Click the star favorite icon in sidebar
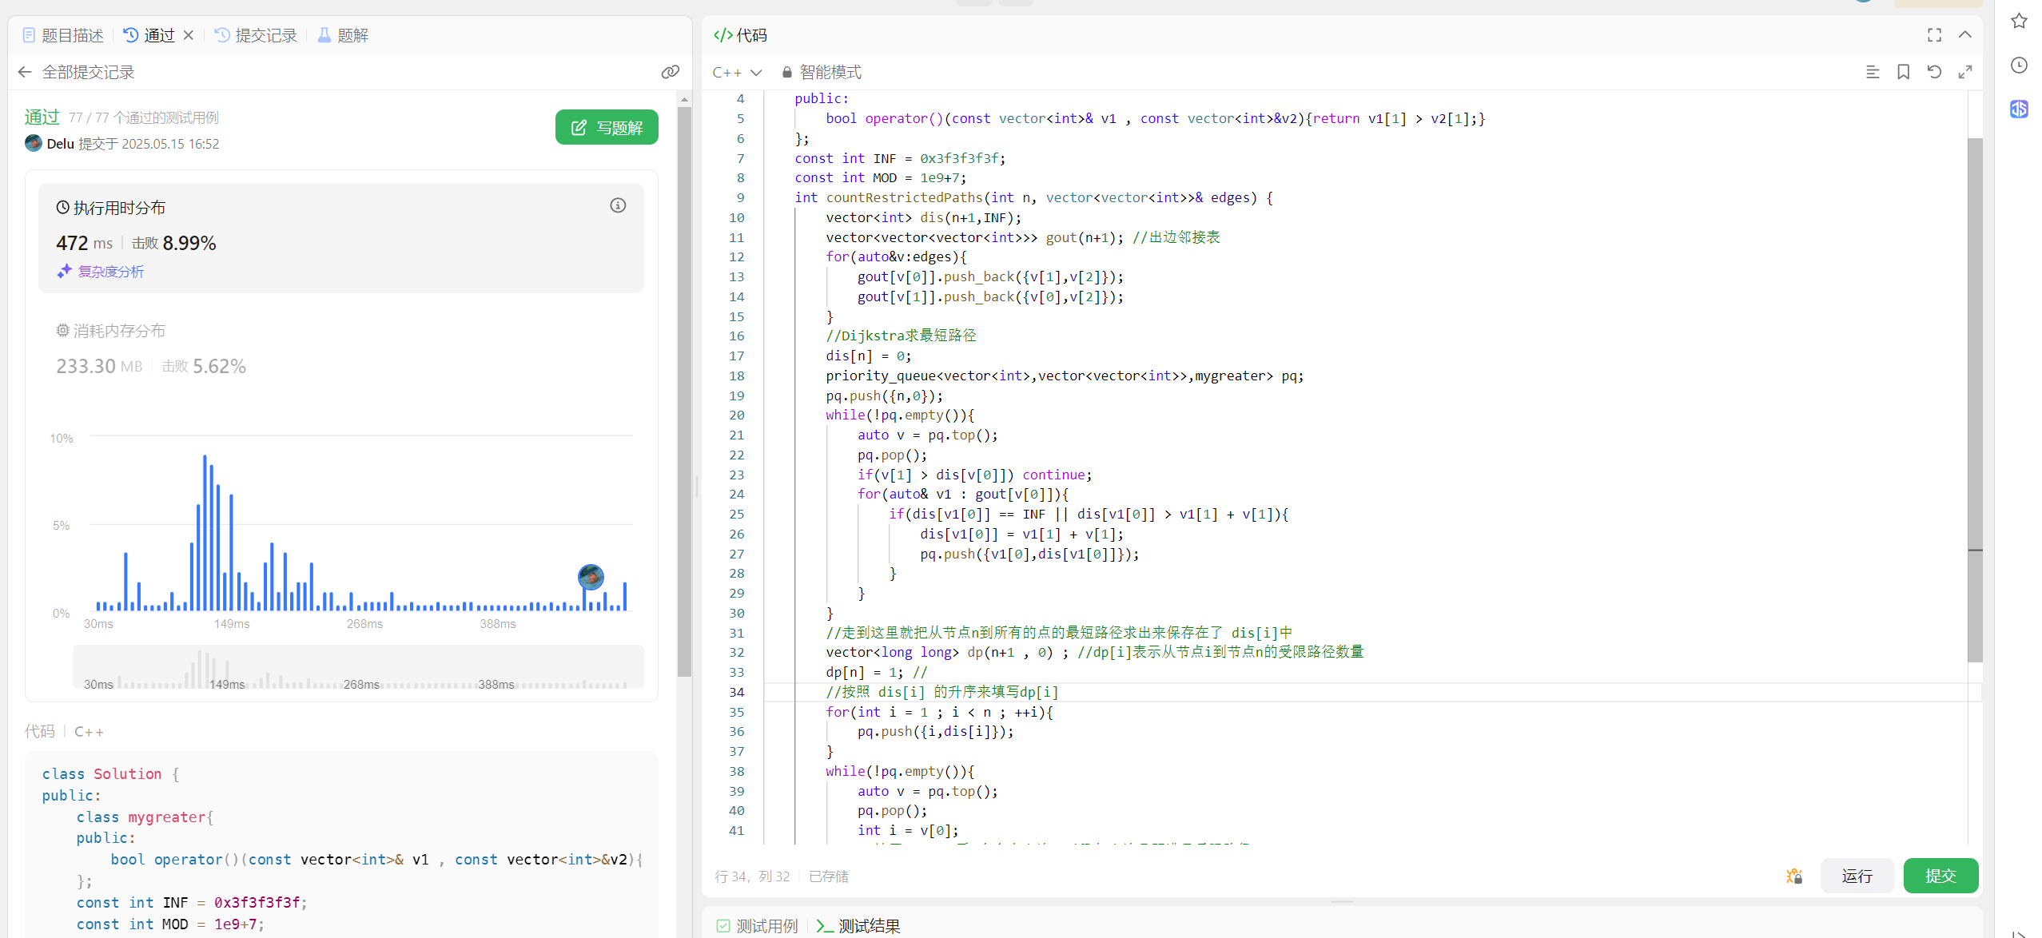The height and width of the screenshot is (938, 2042). (2019, 22)
